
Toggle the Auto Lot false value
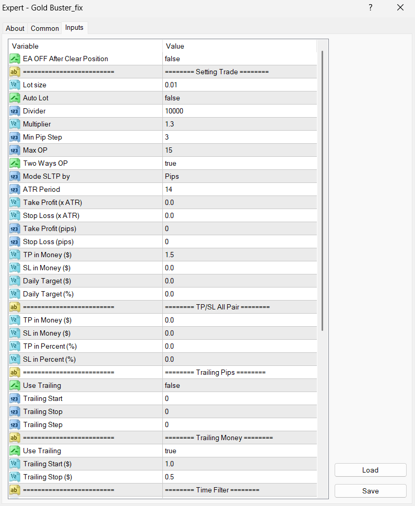239,98
